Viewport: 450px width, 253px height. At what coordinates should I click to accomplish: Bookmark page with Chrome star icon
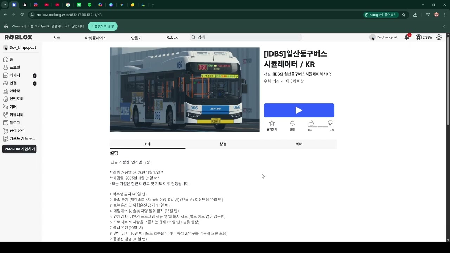click(x=404, y=15)
